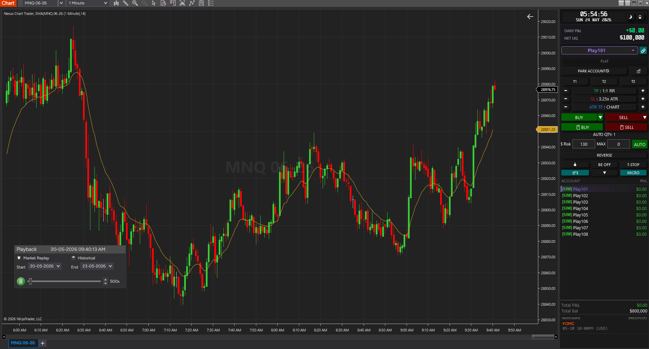649x349 pixels.
Task: Click the green BUY market button
Action: point(579,117)
